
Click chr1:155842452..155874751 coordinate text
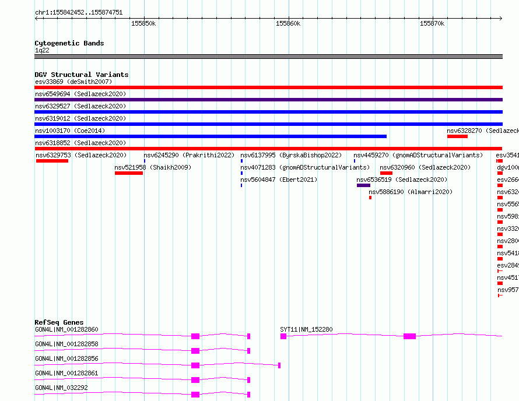[79, 13]
